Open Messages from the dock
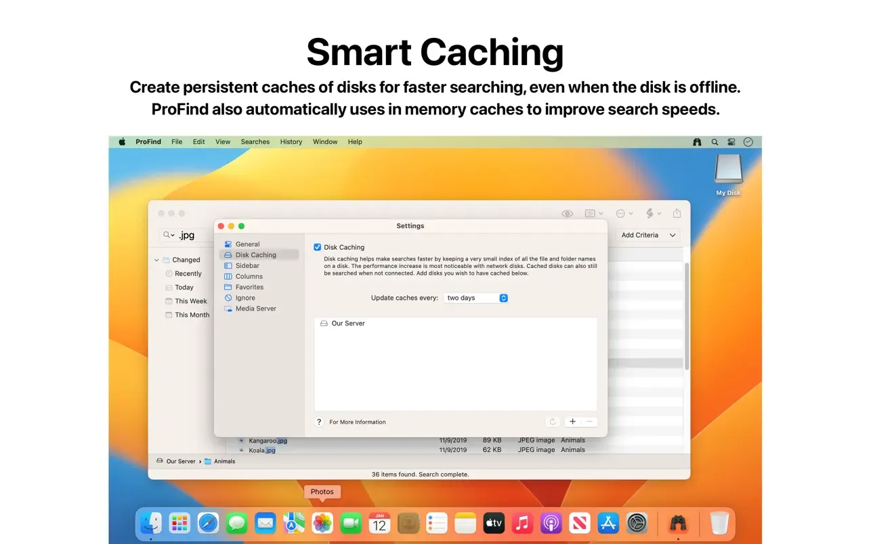The image size is (871, 544). pos(236,523)
